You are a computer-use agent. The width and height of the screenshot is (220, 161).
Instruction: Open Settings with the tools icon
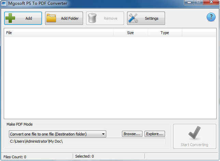(x=146, y=18)
